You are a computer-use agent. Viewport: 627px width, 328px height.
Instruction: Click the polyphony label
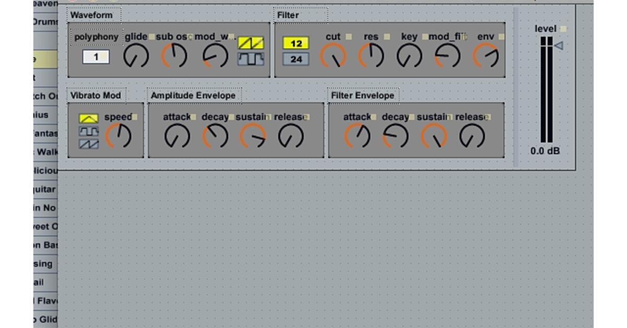click(96, 37)
